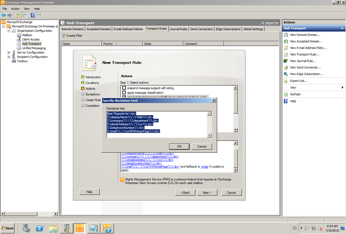
Task: Click the New Remote Domain action icon
Action: coord(286,35)
